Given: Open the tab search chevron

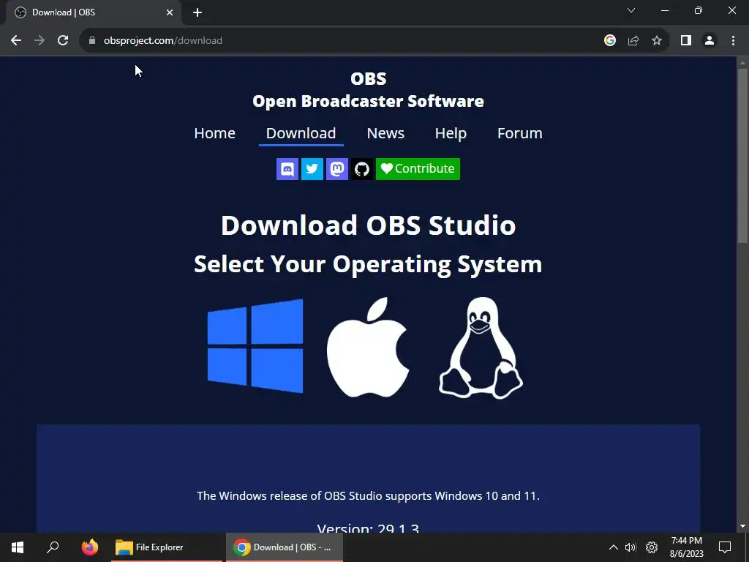Looking at the screenshot, I should (631, 10).
